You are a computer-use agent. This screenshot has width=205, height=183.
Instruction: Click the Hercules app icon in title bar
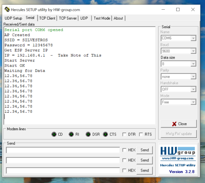pos(7,10)
